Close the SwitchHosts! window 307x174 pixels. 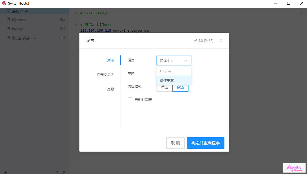(x=302, y=3)
